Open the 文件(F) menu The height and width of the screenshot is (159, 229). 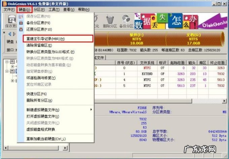(x=9, y=10)
